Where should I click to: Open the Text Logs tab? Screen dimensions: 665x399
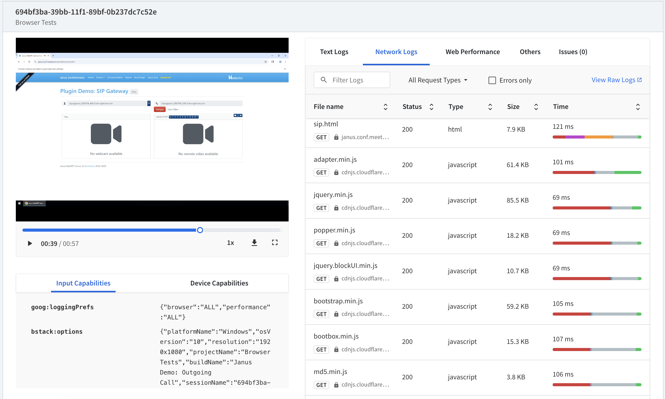tap(334, 52)
